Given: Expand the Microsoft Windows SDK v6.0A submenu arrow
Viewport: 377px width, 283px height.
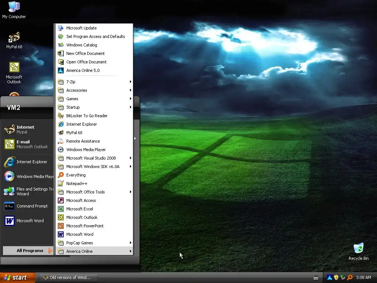Looking at the screenshot, I should tap(131, 167).
